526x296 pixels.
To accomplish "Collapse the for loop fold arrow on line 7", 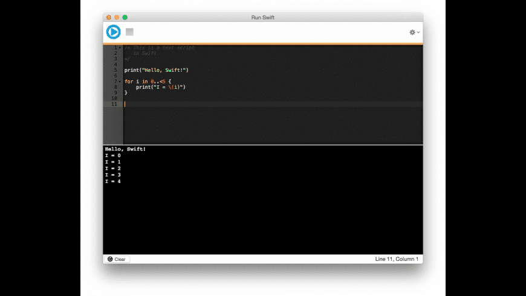I will pos(120,82).
